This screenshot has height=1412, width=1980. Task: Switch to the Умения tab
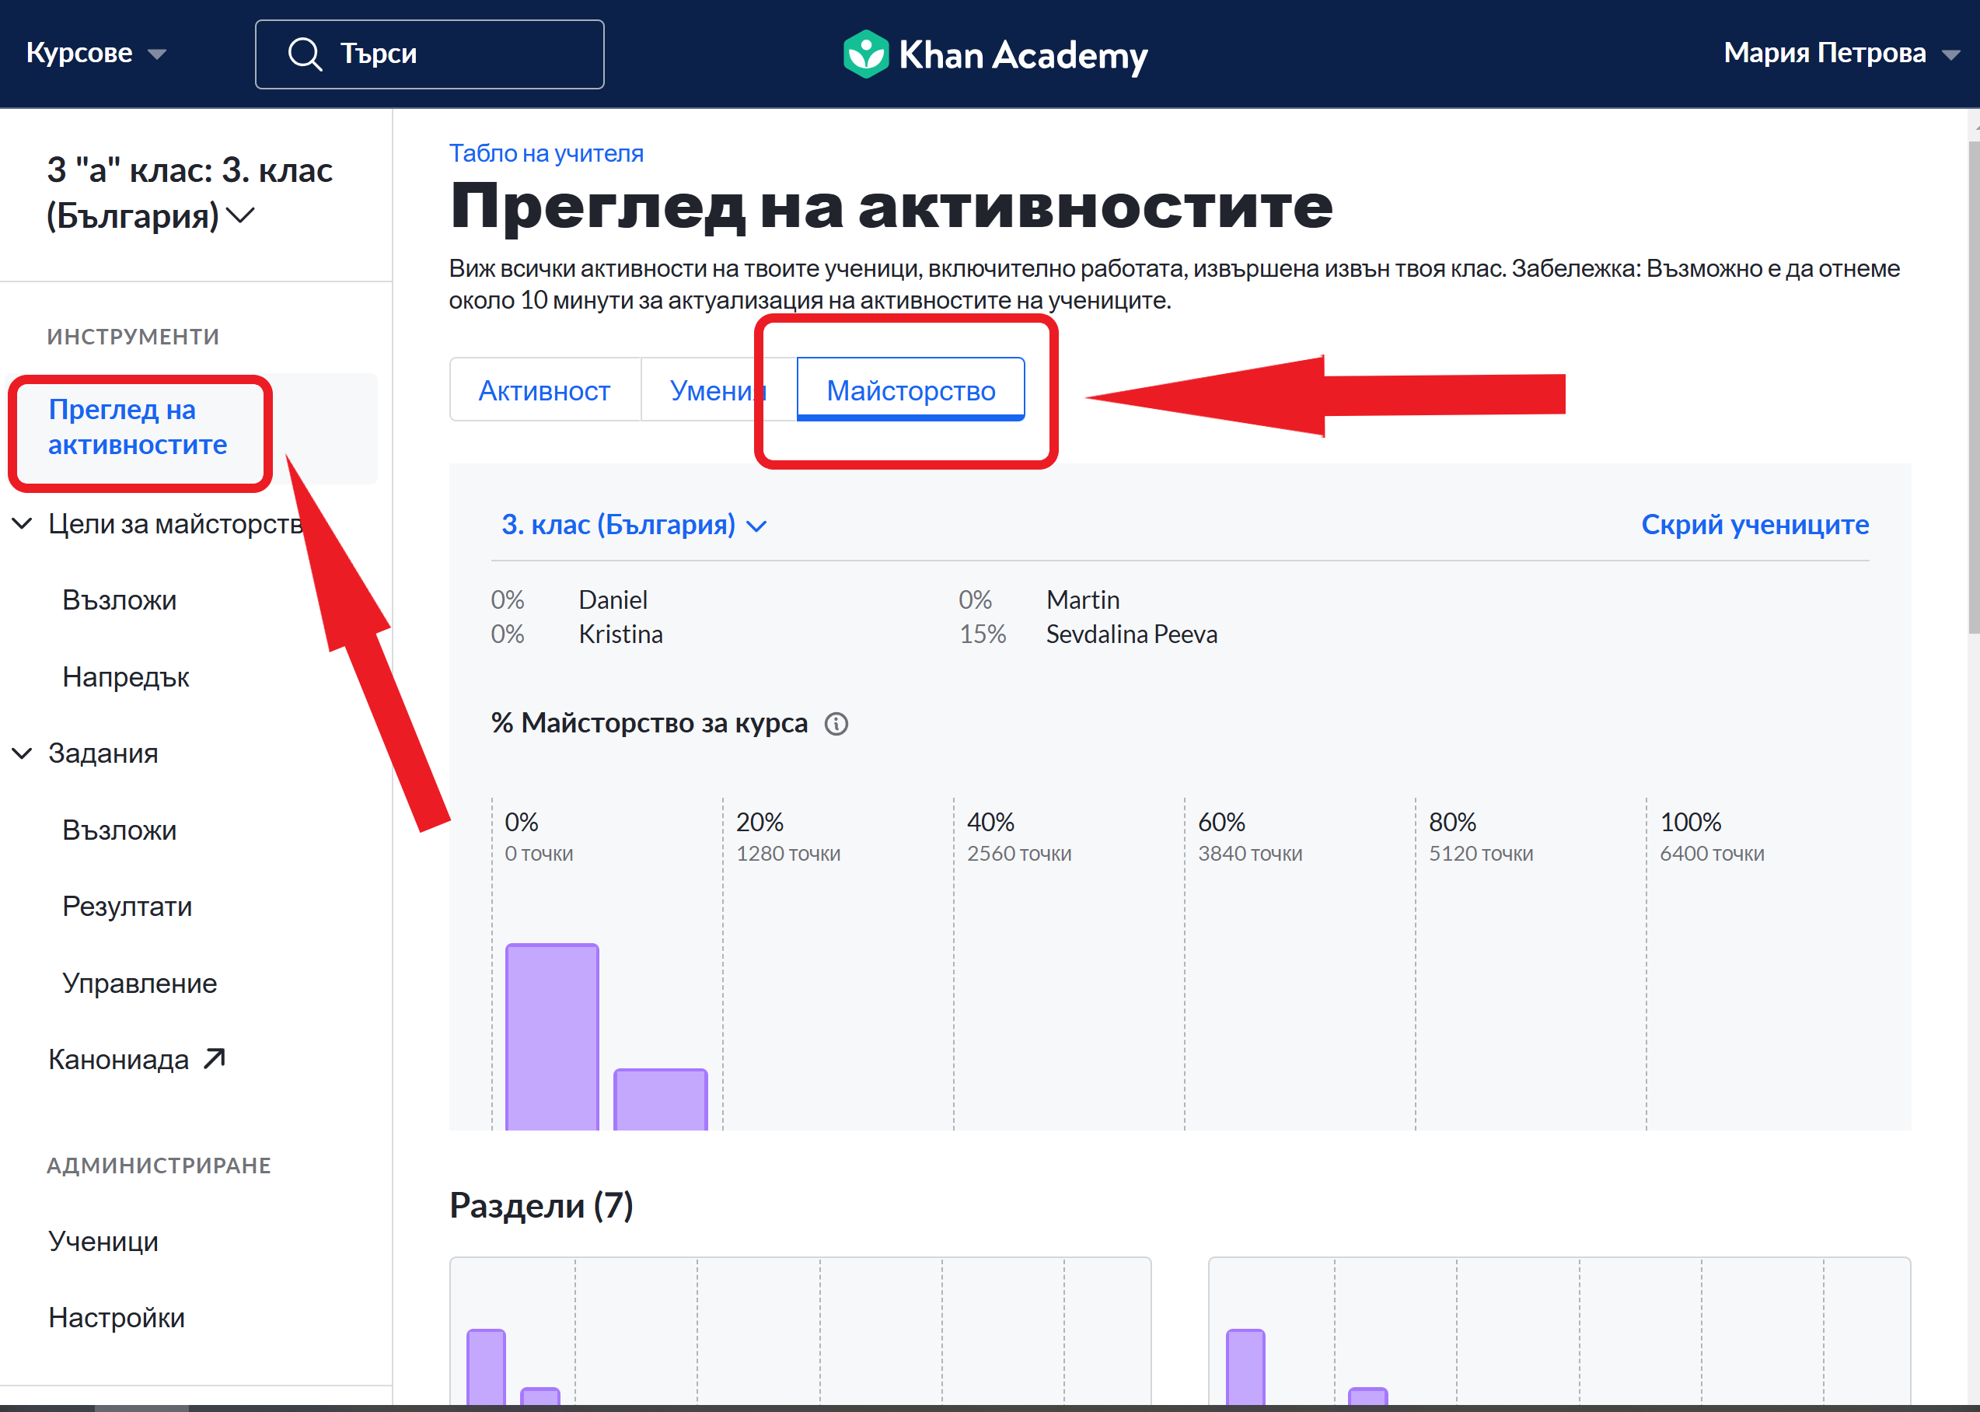coord(718,390)
